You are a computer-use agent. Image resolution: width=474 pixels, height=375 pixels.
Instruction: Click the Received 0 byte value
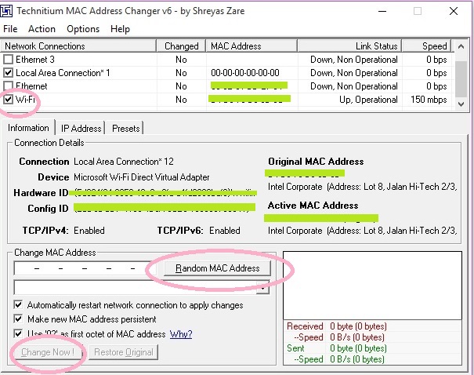[x=358, y=326]
